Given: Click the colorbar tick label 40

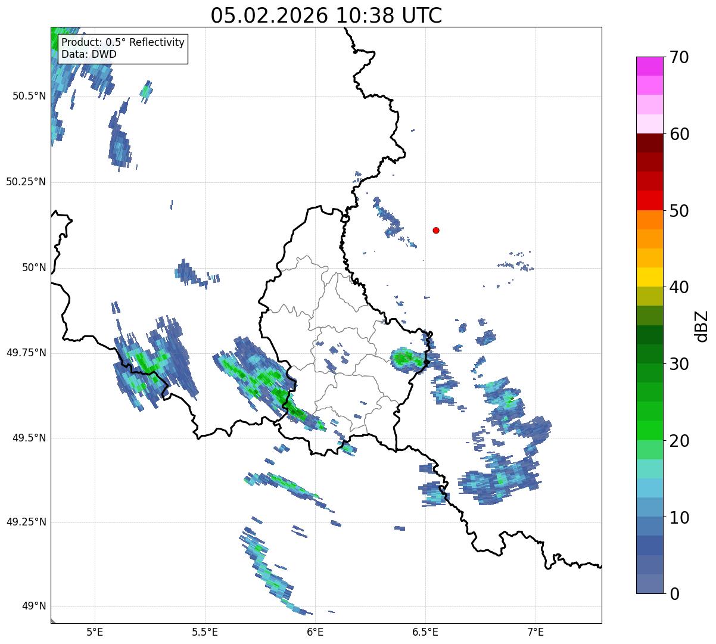Looking at the screenshot, I should point(680,287).
